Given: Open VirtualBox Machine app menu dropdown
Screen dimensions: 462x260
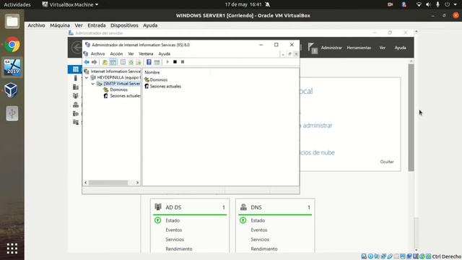Looking at the screenshot, I should [x=70, y=4].
